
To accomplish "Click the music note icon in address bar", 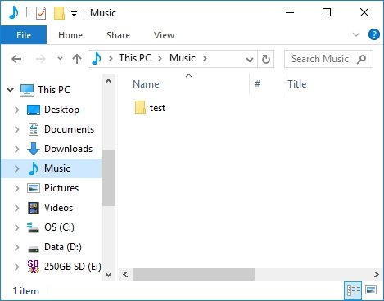I will point(97,58).
